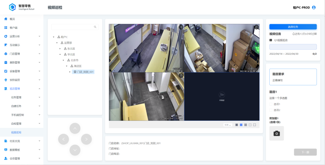Expand the 展陈管理 menu chevron
Viewport: 325px width, 165px height.
click(x=39, y=63)
